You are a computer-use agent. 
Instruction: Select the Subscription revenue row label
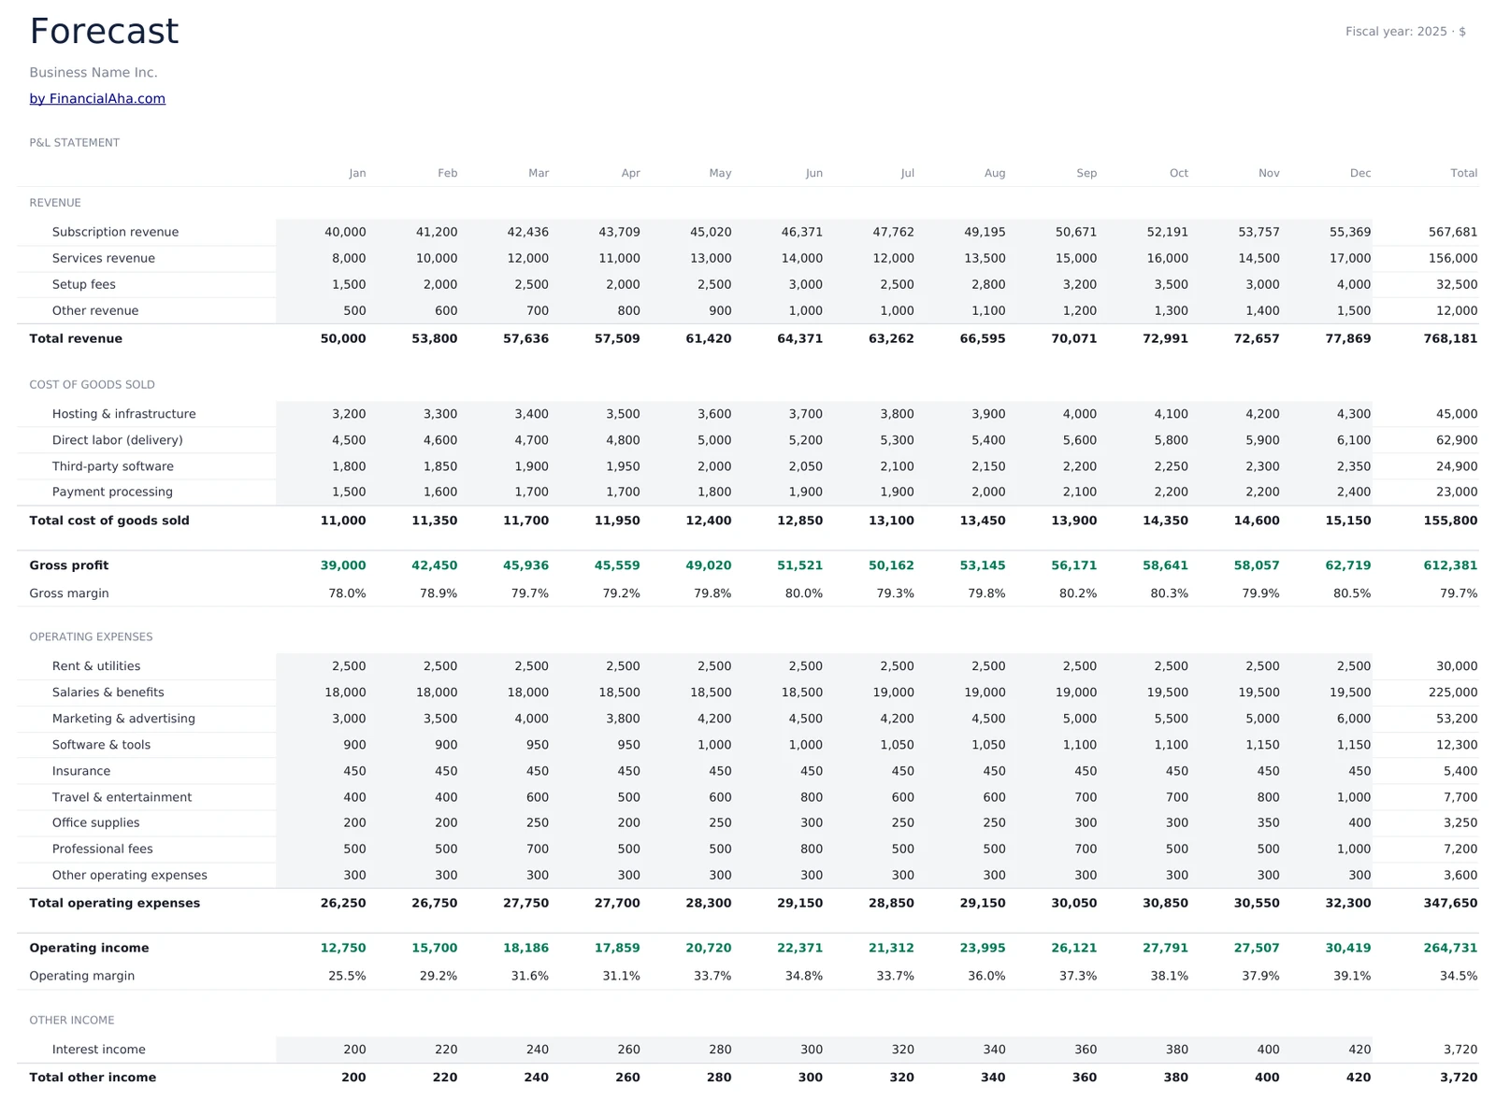pyautogui.click(x=115, y=232)
